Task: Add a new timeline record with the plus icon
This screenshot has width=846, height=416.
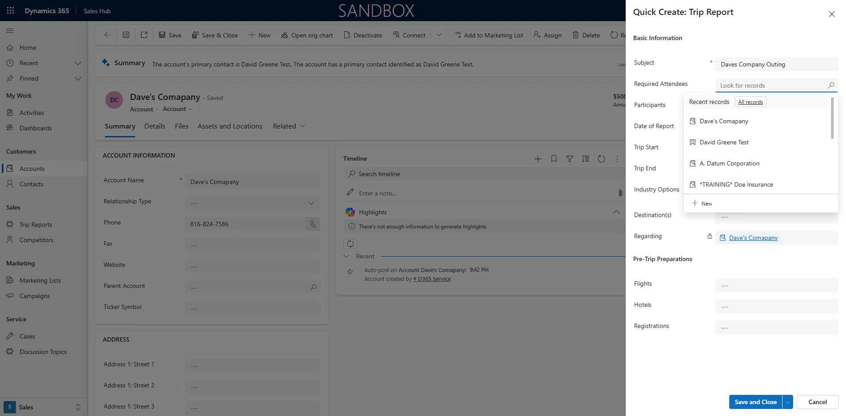Action: pos(538,158)
